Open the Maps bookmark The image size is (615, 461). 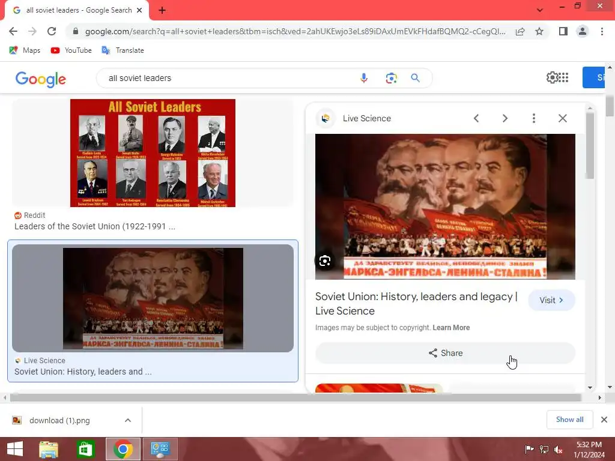pyautogui.click(x=25, y=50)
